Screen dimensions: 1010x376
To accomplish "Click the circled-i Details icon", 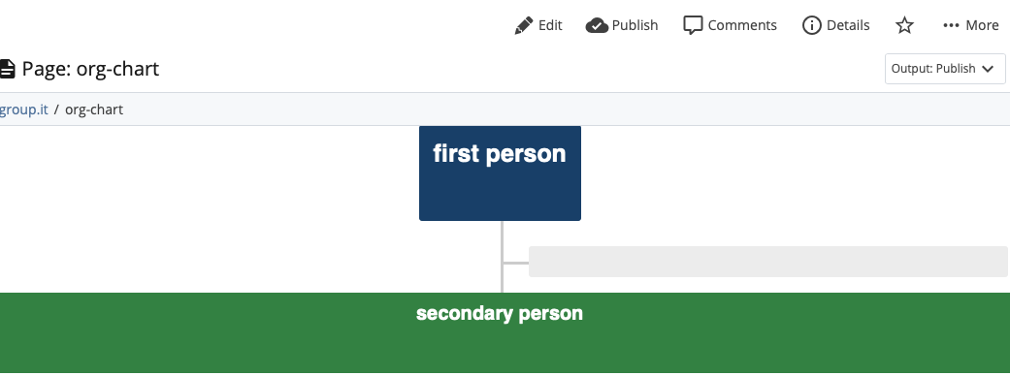I will click(812, 25).
